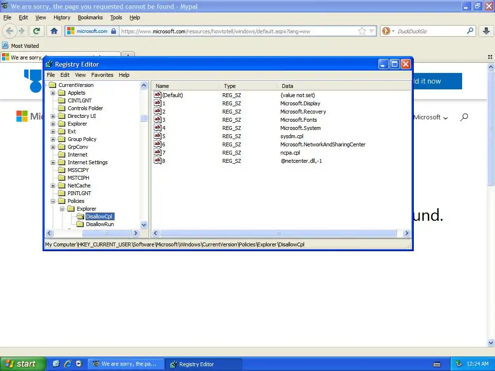Click the string icon of value 8
This screenshot has width=495, height=371.
click(x=158, y=160)
